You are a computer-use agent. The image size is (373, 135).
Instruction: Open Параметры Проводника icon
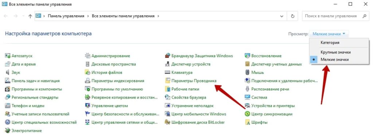168,81
